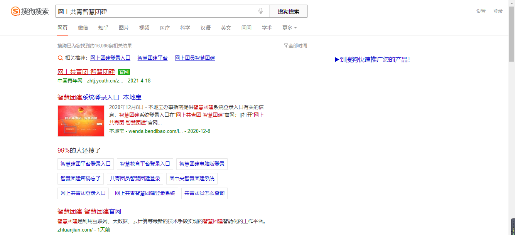Open 智慧团建系统登录入口- 本地宝 result
Viewport: 515px width, 235px height.
pyautogui.click(x=100, y=97)
